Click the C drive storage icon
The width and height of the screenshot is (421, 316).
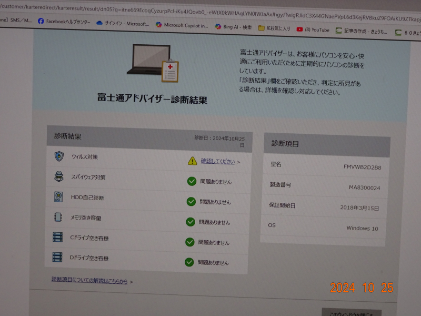click(x=57, y=238)
